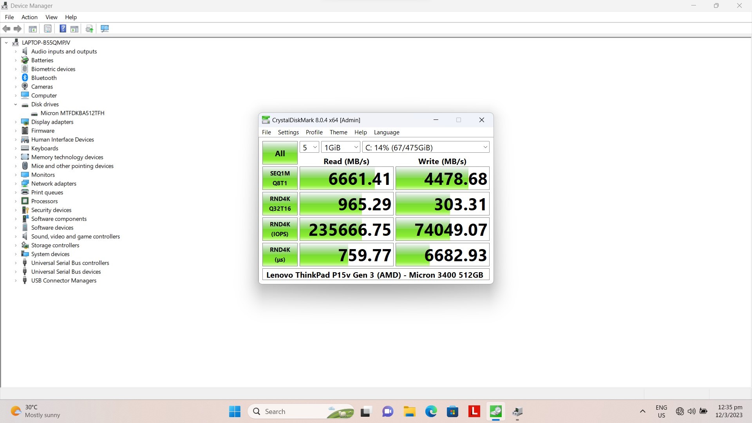This screenshot has height=423, width=752.
Task: Click the sequential write result 4478.68
Action: tap(443, 179)
